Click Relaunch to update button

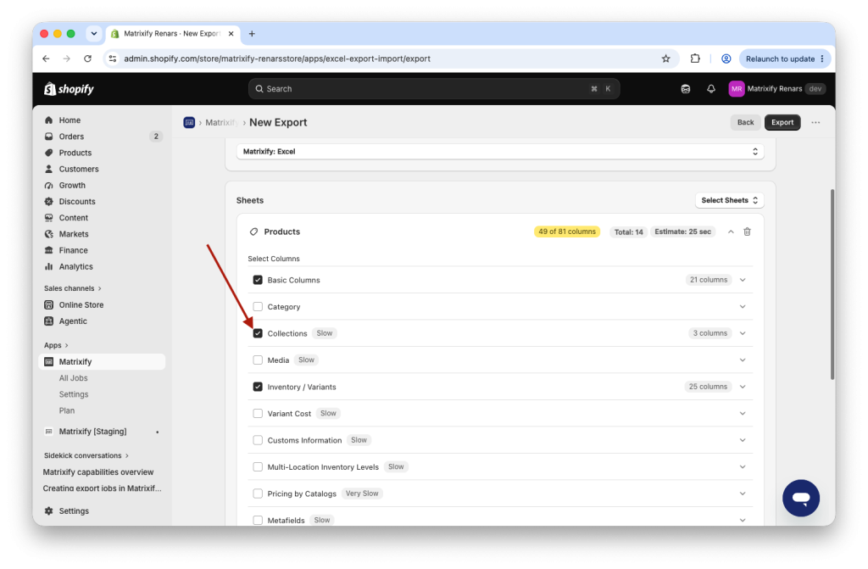(784, 59)
